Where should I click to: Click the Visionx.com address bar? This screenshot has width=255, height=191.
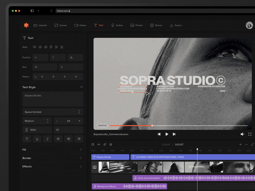[155, 11]
